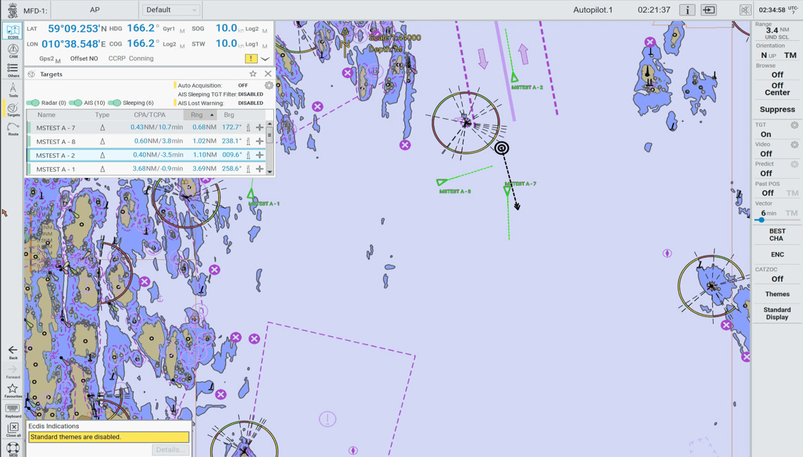Click the info icon in top bar
The image size is (803, 457).
pos(687,10)
